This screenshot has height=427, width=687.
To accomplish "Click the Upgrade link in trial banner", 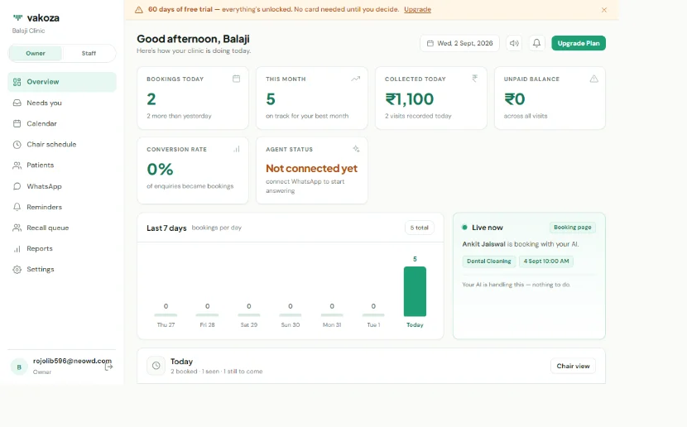I will pos(417,10).
